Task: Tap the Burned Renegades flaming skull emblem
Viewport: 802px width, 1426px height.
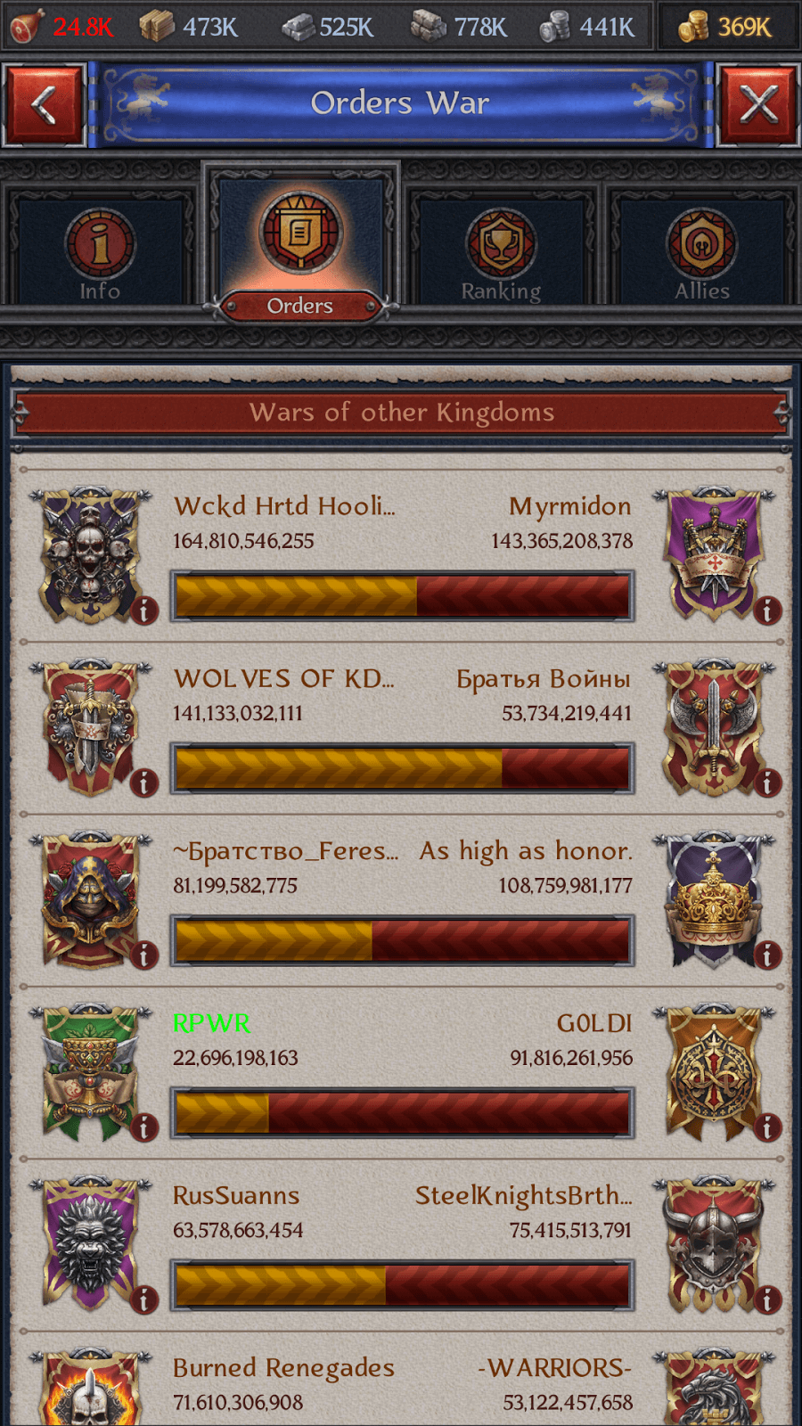Action: coord(90,1389)
